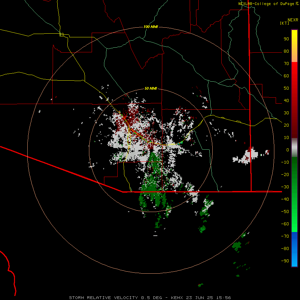Click the NEXR label above the scale

coord(293,20)
